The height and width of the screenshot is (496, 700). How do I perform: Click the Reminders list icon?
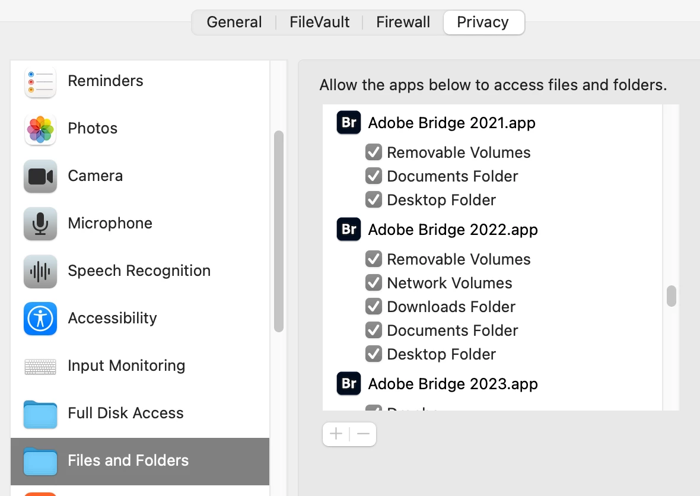[x=40, y=82]
